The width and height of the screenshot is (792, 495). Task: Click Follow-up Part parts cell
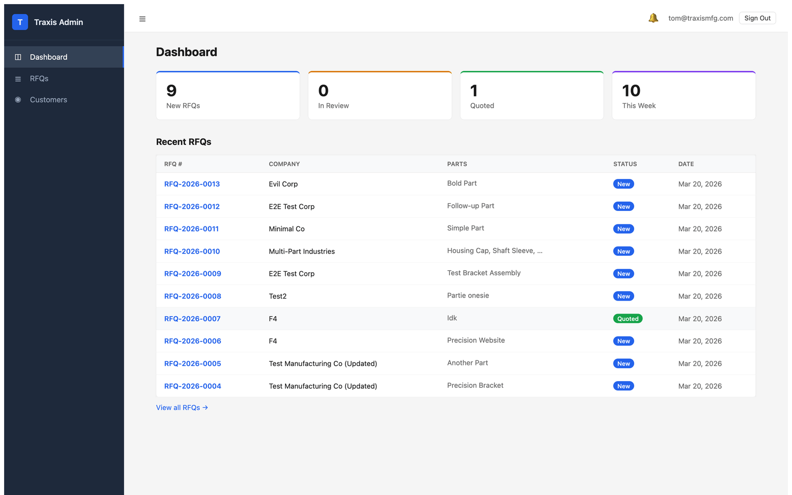coord(471,206)
